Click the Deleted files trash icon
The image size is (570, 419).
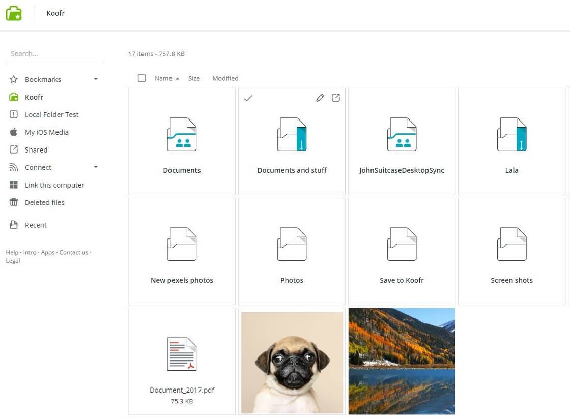(x=14, y=202)
